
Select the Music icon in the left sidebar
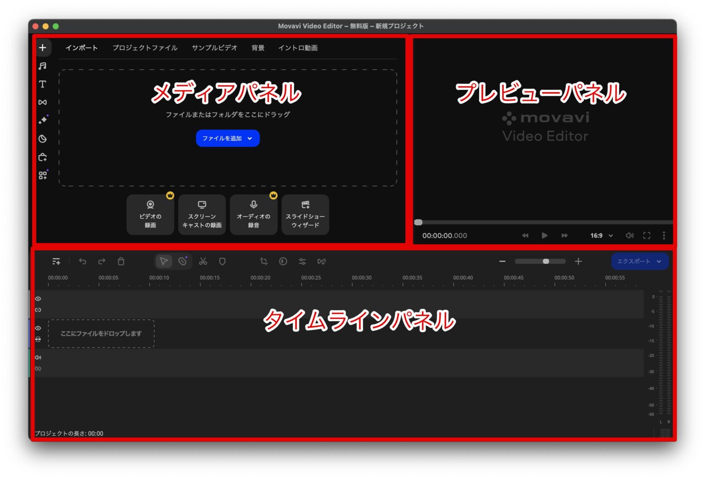click(43, 66)
